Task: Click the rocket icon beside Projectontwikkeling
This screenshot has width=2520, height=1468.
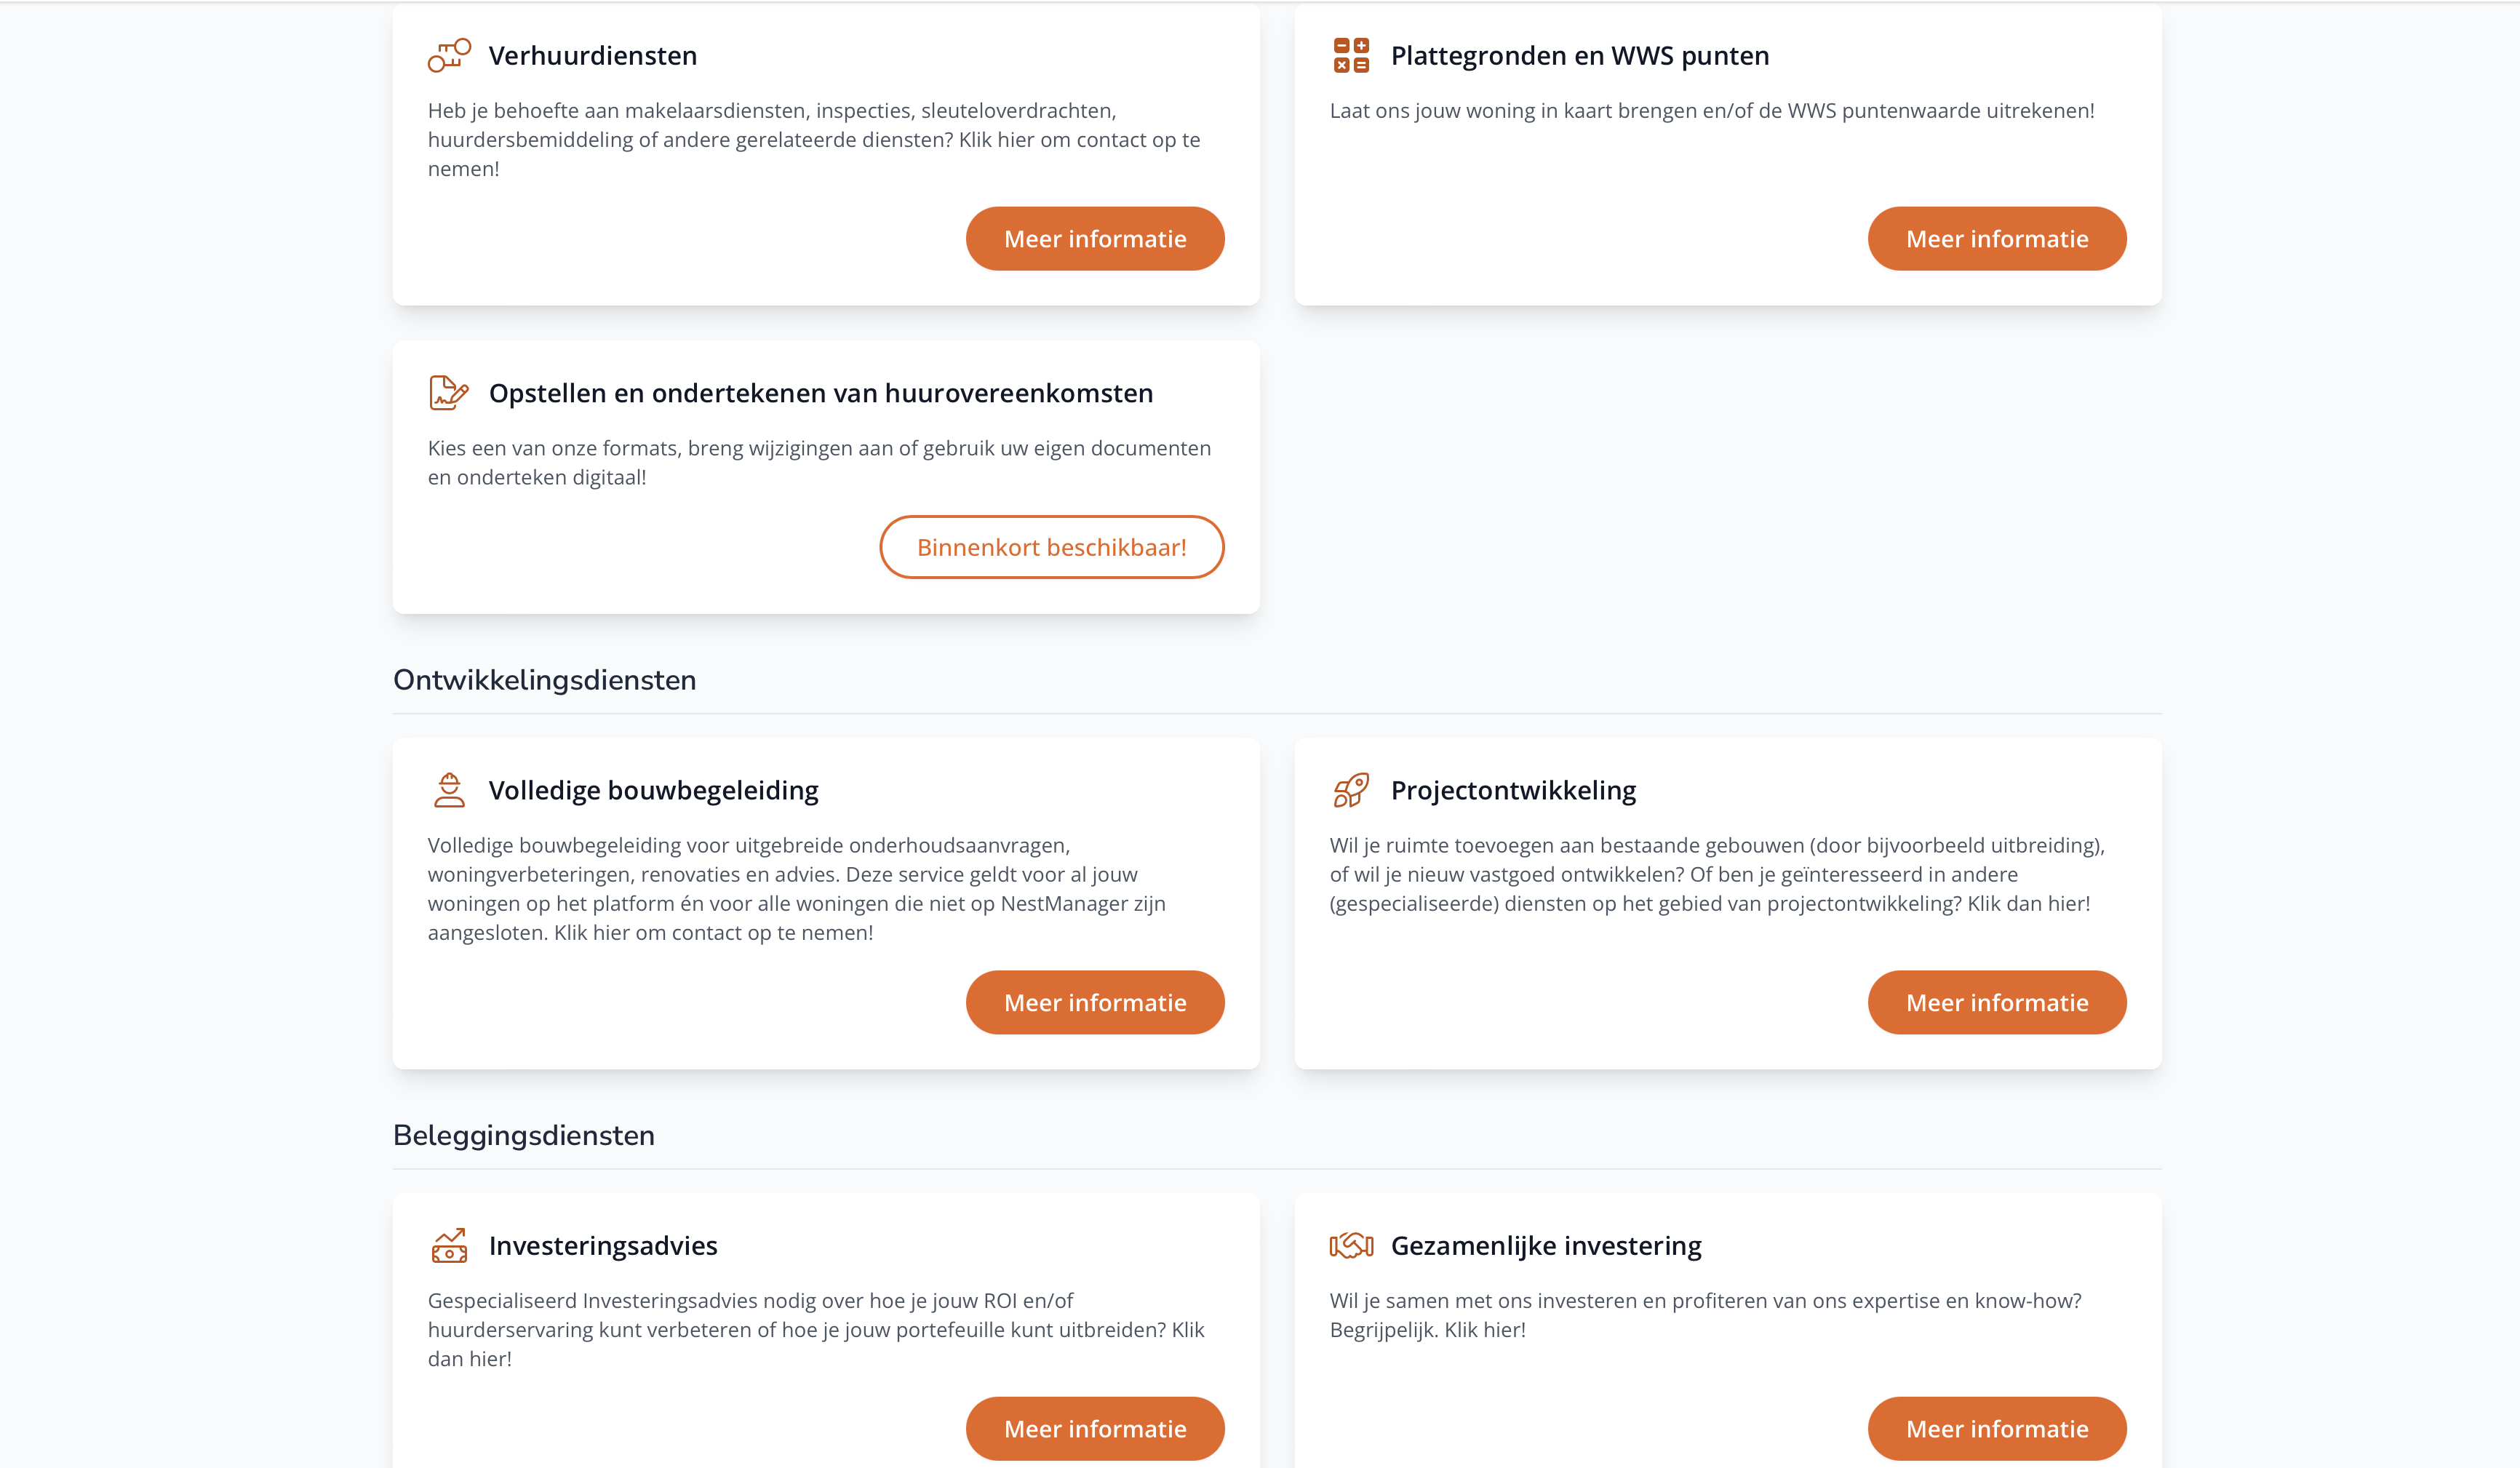Action: [1351, 790]
